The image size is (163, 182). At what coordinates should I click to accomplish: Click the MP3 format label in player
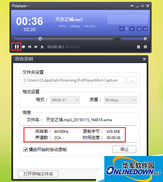pyautogui.click(x=62, y=26)
